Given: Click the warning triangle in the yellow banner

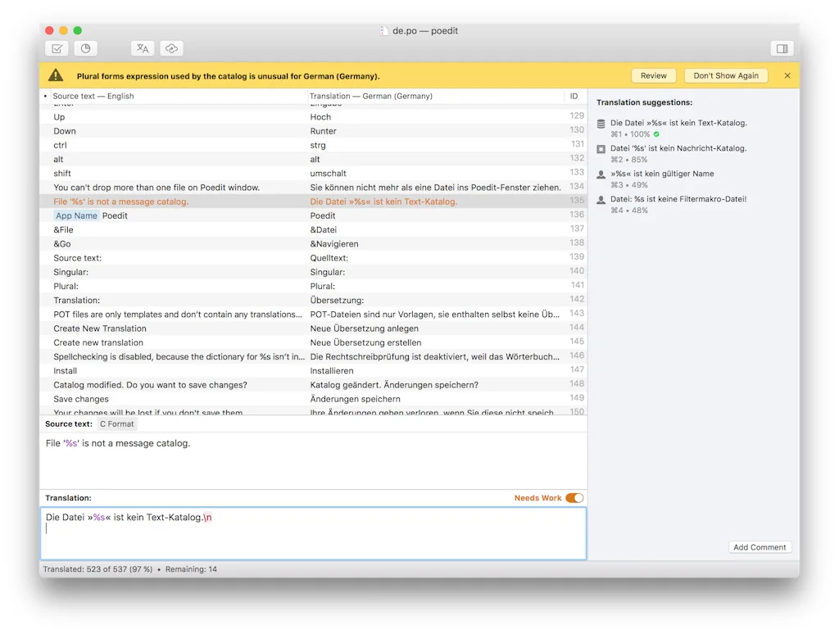Looking at the screenshot, I should (x=56, y=75).
